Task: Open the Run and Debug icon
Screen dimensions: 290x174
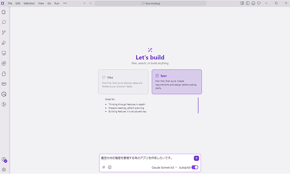Action: click(4, 43)
